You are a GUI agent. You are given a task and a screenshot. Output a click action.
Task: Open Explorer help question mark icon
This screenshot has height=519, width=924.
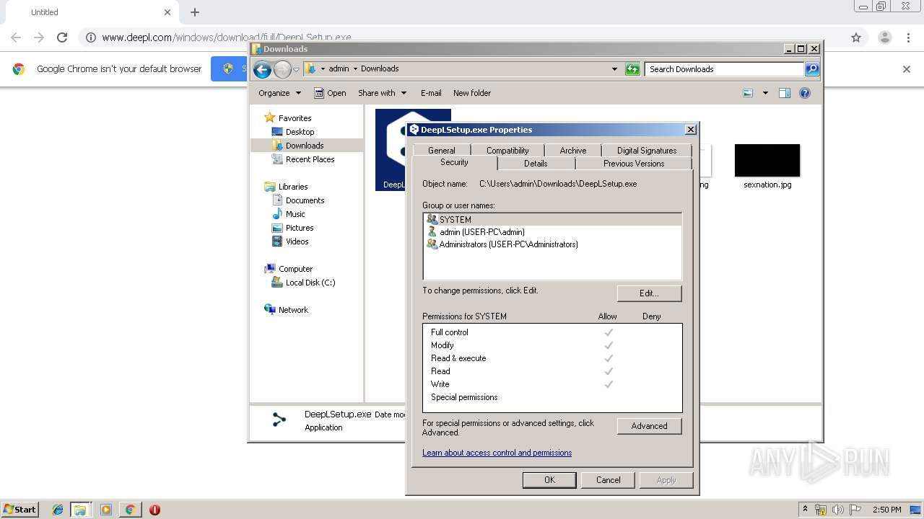click(805, 93)
